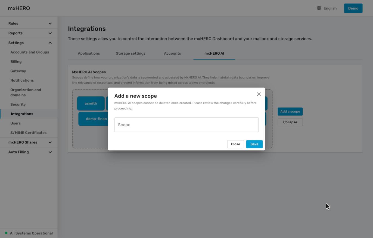
Task: Switch to the Applications tab
Action: tap(89, 54)
